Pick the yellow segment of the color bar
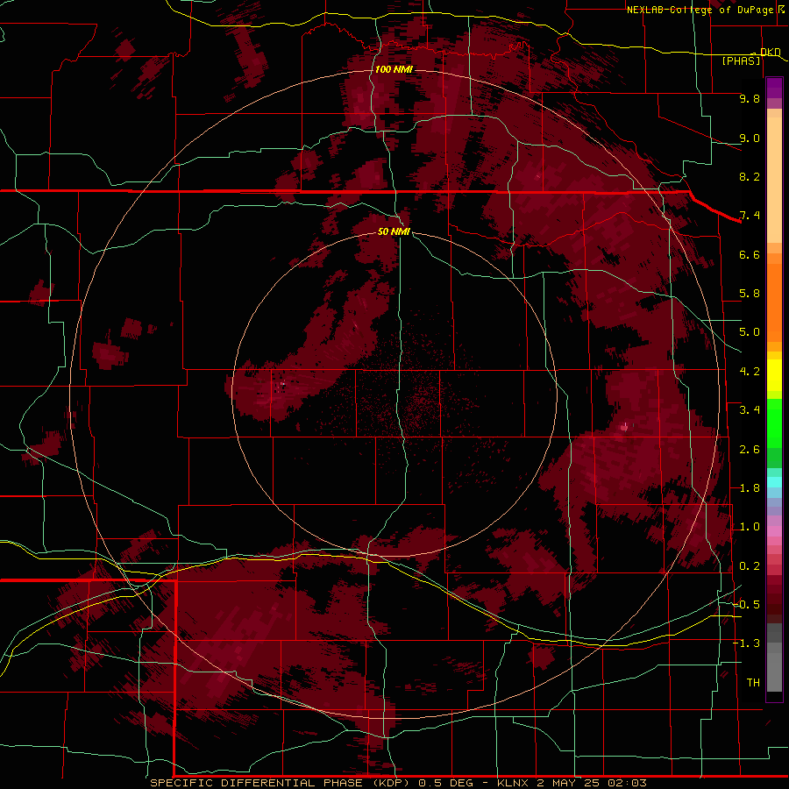789x789 pixels. (x=774, y=375)
